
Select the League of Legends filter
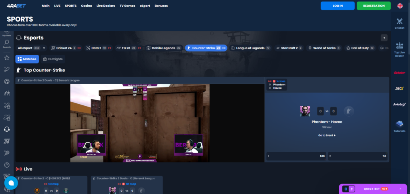[251, 48]
